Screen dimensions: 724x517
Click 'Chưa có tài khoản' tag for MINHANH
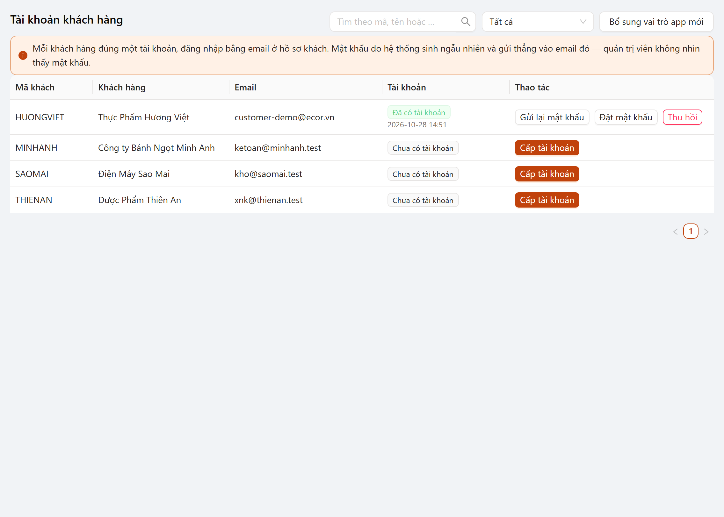pyautogui.click(x=423, y=148)
